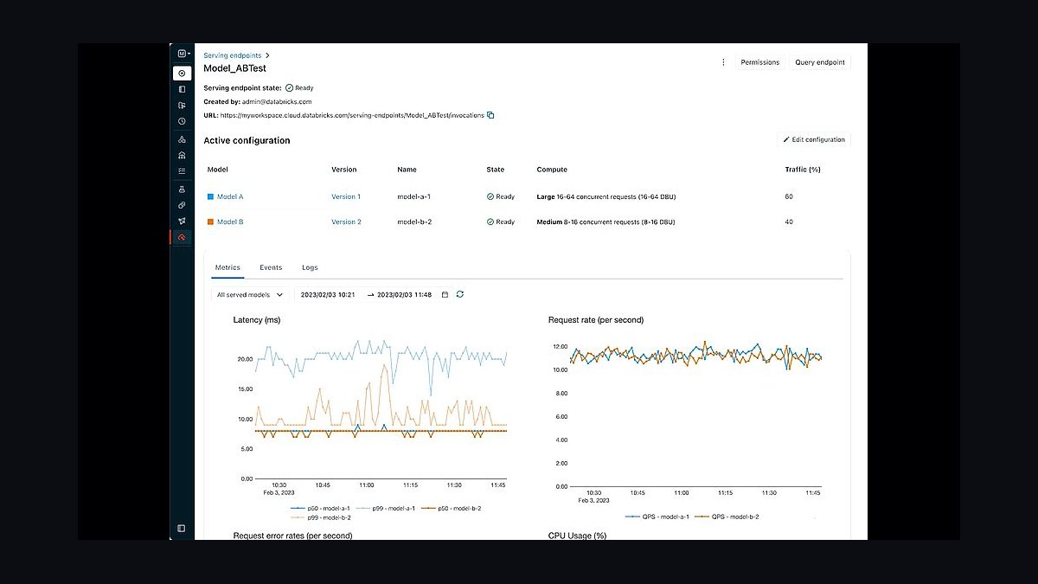
Task: Open the shapes data icon in sidebar
Action: coord(182,138)
